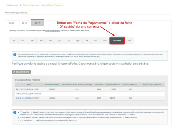Image resolution: width=173 pixels, height=129 pixels.
Task: Click the Nome column header
Action: (x=29, y=85)
